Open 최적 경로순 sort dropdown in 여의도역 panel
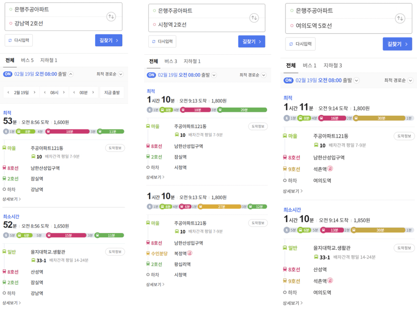 [x=398, y=81]
